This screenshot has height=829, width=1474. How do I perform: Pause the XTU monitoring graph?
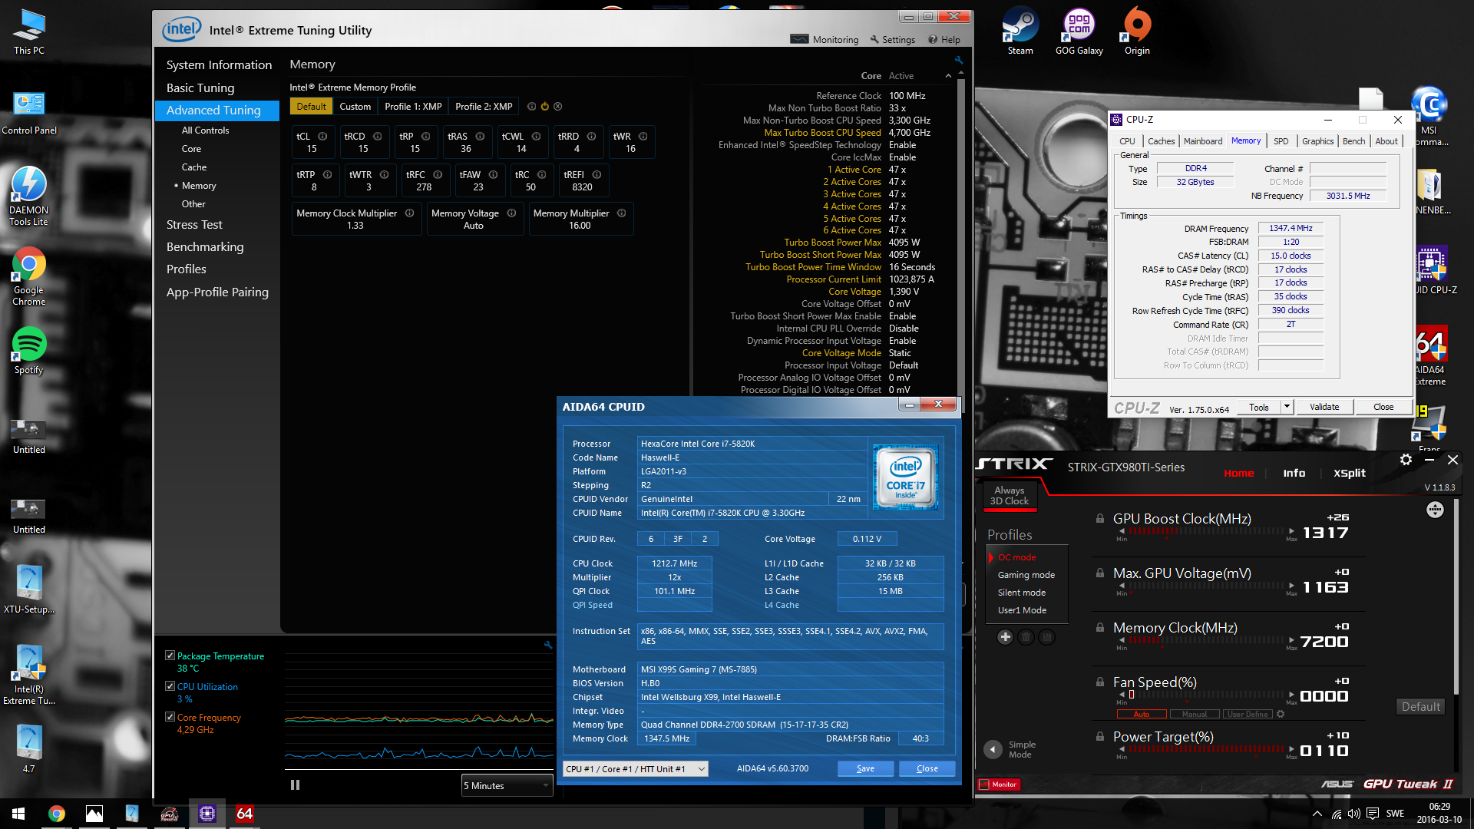[x=295, y=785]
